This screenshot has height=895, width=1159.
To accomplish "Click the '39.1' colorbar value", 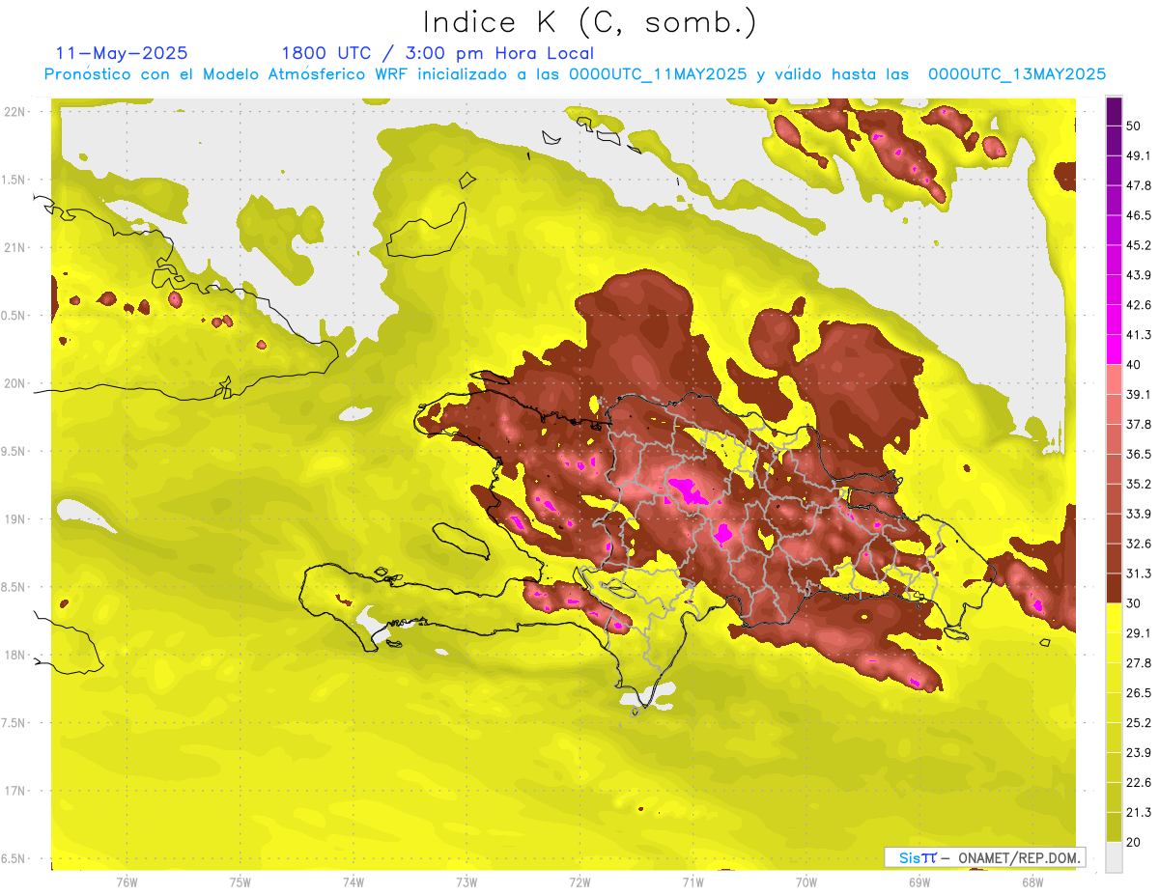I will 1139,394.
